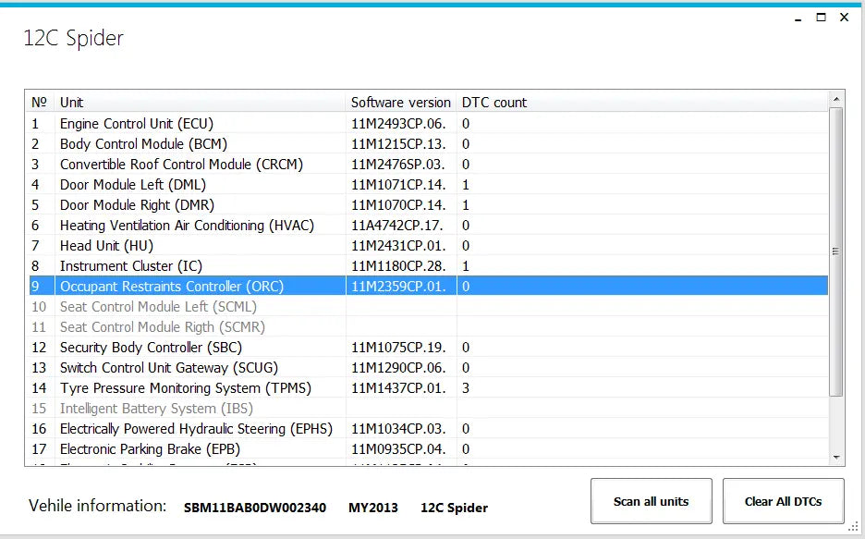Click the Scan all units button
This screenshot has height=539, width=865.
[x=651, y=500]
